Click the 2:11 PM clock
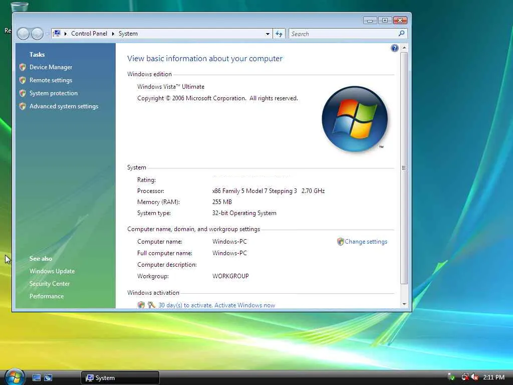Image resolution: width=513 pixels, height=385 pixels. click(x=494, y=377)
